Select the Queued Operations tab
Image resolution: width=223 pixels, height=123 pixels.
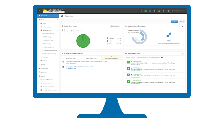click(91, 58)
